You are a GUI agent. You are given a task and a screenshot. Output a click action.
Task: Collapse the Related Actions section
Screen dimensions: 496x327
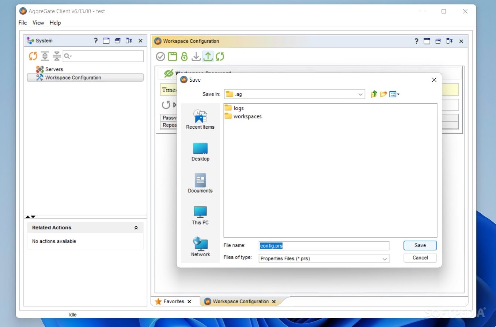[136, 227]
